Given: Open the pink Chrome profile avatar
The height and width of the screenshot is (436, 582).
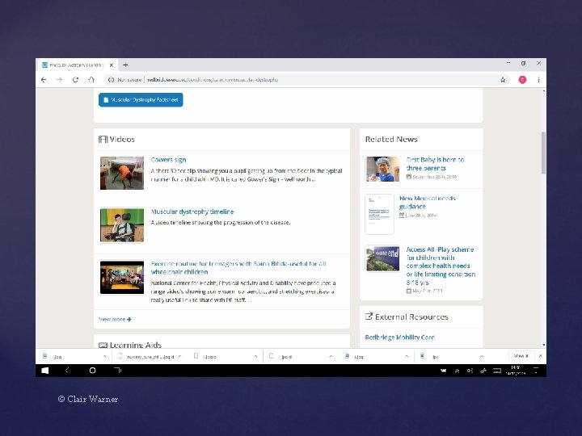Looking at the screenshot, I should 522,80.
